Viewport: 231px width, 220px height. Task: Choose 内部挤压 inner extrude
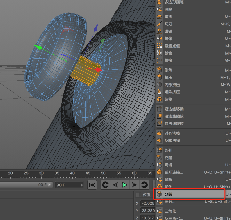[x=193, y=85]
